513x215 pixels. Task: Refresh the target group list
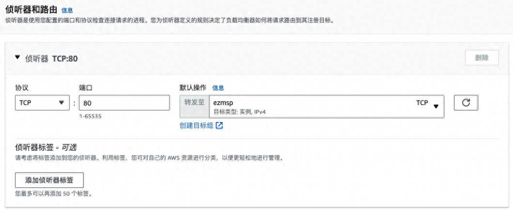466,103
